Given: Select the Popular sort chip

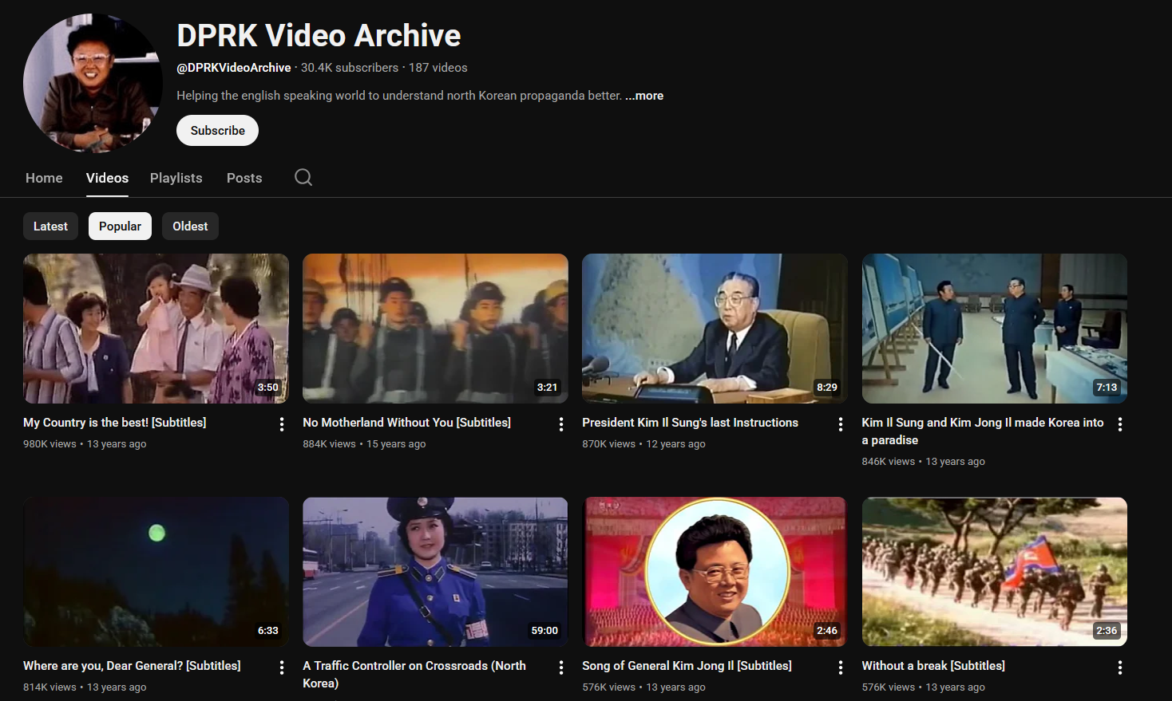Looking at the screenshot, I should (x=120, y=226).
